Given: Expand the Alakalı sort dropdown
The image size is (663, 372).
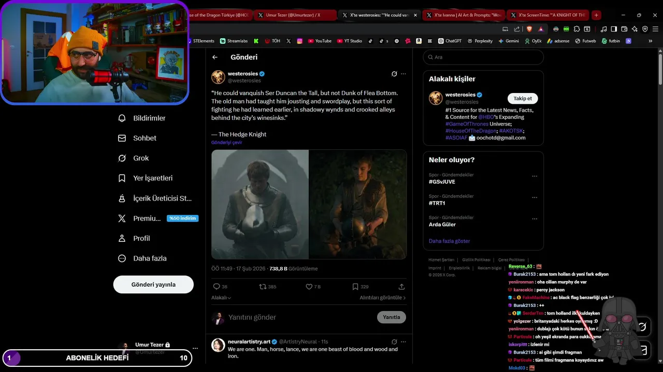Looking at the screenshot, I should pyautogui.click(x=221, y=298).
